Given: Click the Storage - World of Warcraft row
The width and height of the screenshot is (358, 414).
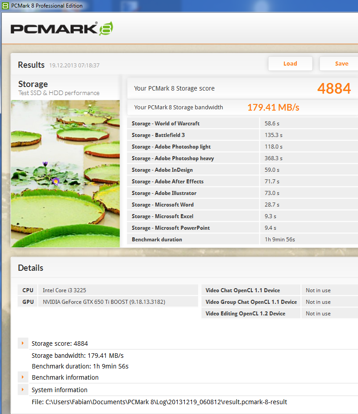Looking at the screenshot, I should point(242,123).
